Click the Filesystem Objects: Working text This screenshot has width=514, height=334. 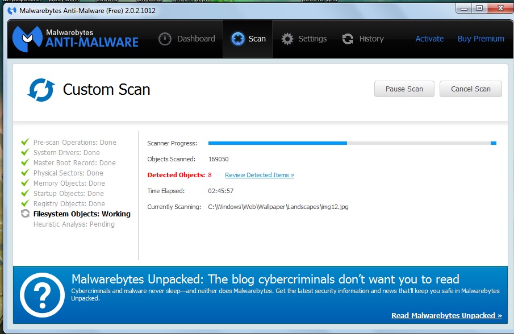coord(82,214)
